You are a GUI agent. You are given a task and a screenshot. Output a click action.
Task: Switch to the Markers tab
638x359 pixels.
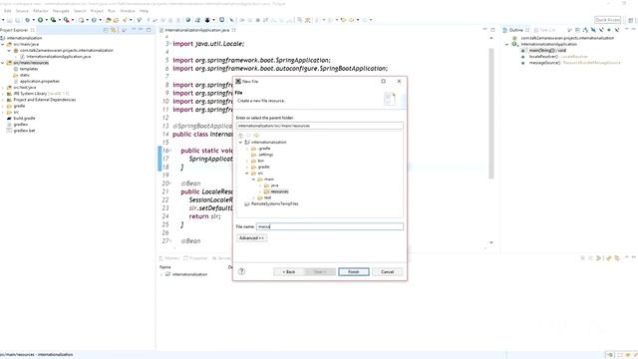[x=169, y=258]
